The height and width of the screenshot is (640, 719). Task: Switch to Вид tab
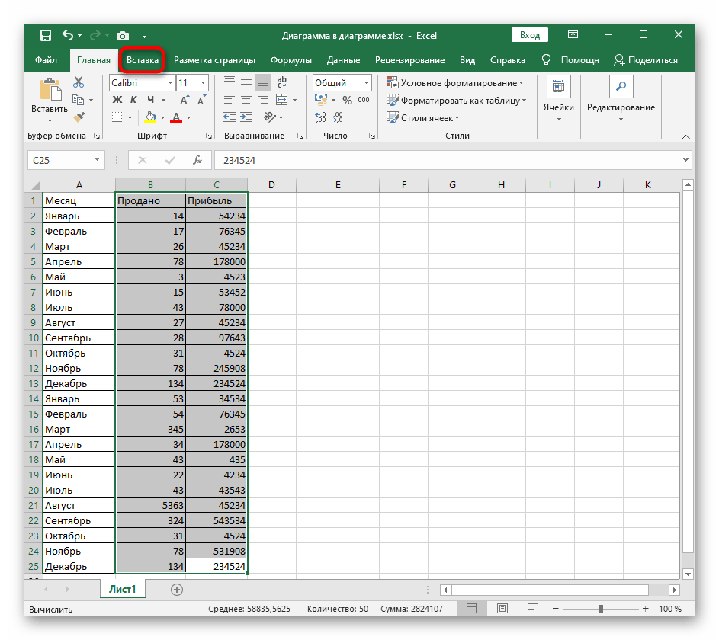click(467, 60)
